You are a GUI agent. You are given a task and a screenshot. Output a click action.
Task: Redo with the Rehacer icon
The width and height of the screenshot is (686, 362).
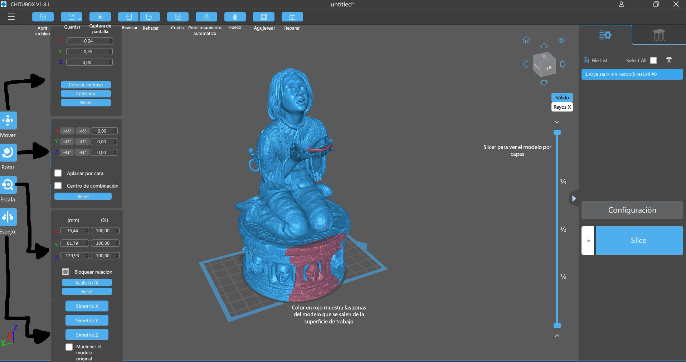point(150,17)
